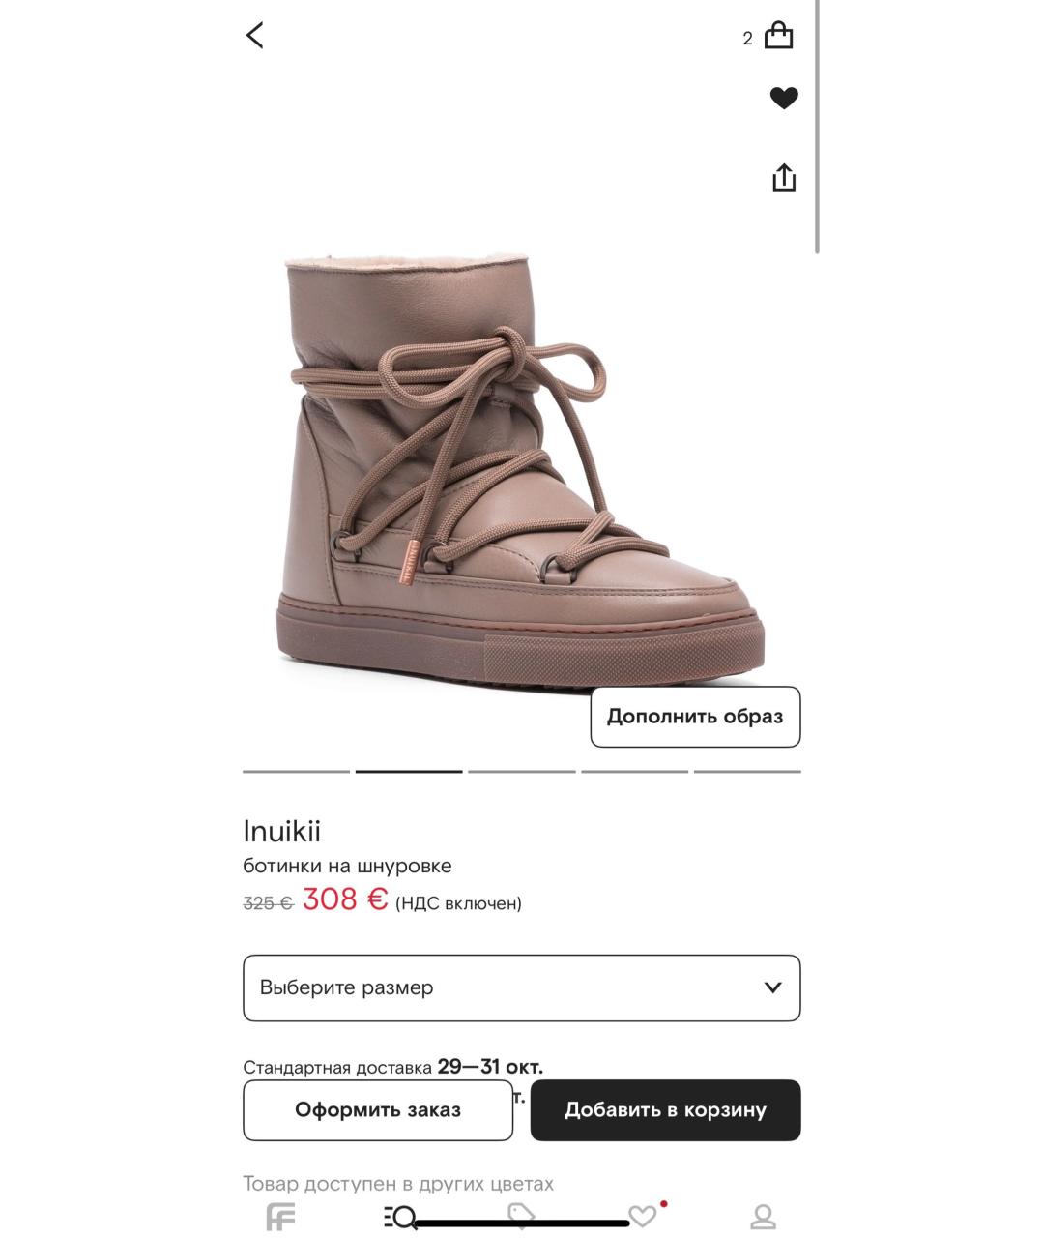Screen dimensions: 1044x1238
Task: Select the first image indicator segment
Action: (x=296, y=771)
